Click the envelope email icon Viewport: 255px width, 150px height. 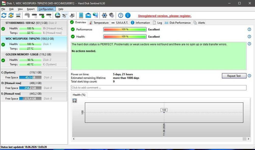pos(88,16)
